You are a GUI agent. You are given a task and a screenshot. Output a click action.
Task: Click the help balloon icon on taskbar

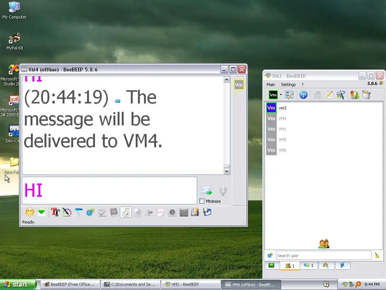(x=326, y=285)
